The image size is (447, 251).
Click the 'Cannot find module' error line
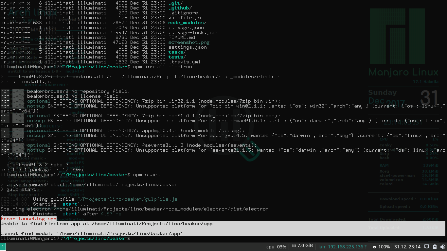(92, 233)
